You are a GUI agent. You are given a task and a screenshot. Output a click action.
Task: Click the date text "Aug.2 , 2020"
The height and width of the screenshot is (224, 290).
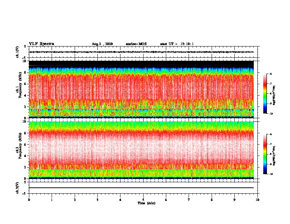coord(102,44)
